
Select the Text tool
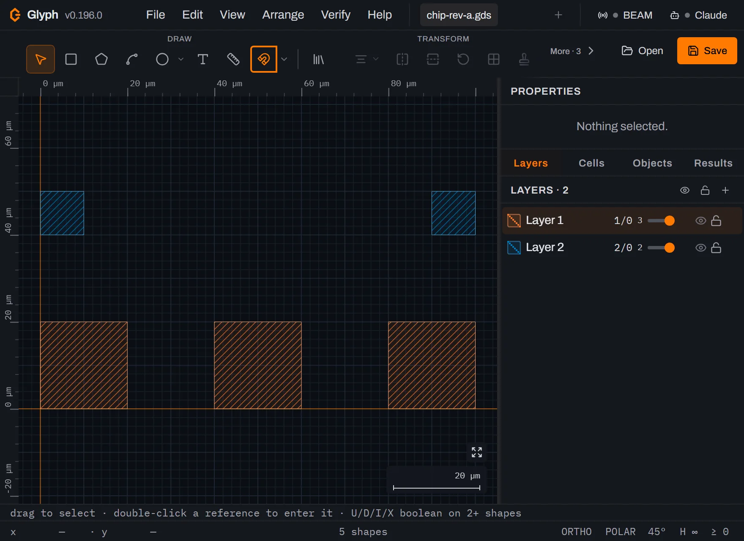click(x=203, y=59)
